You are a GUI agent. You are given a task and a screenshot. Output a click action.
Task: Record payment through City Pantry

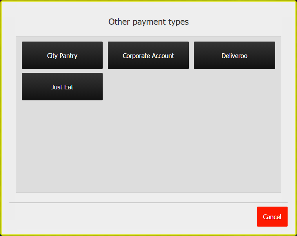click(x=62, y=55)
